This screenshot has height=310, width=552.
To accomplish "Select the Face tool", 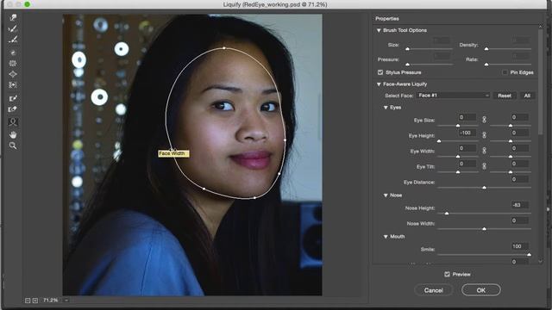I will point(13,122).
